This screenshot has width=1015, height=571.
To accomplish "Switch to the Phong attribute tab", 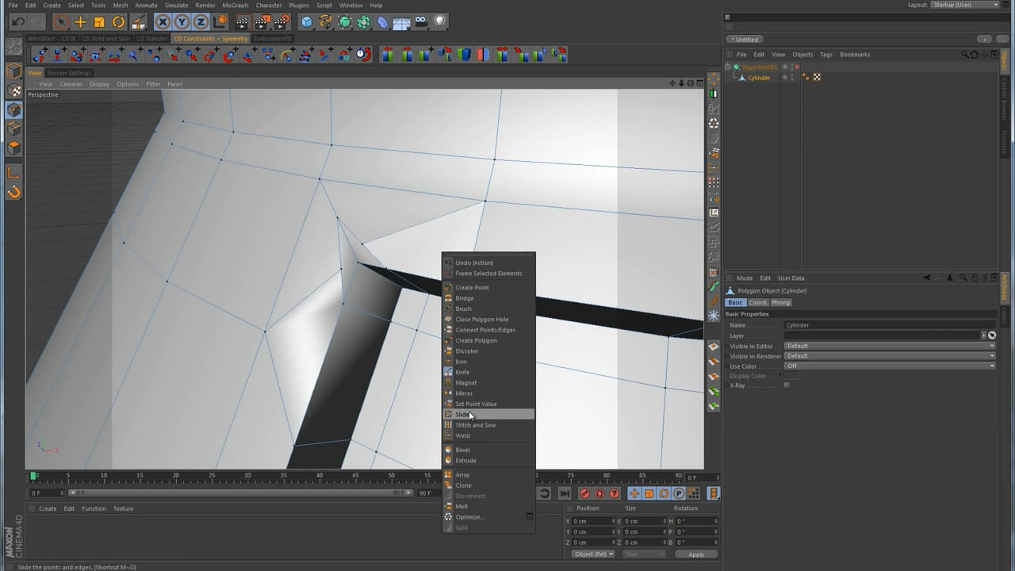I will click(780, 302).
